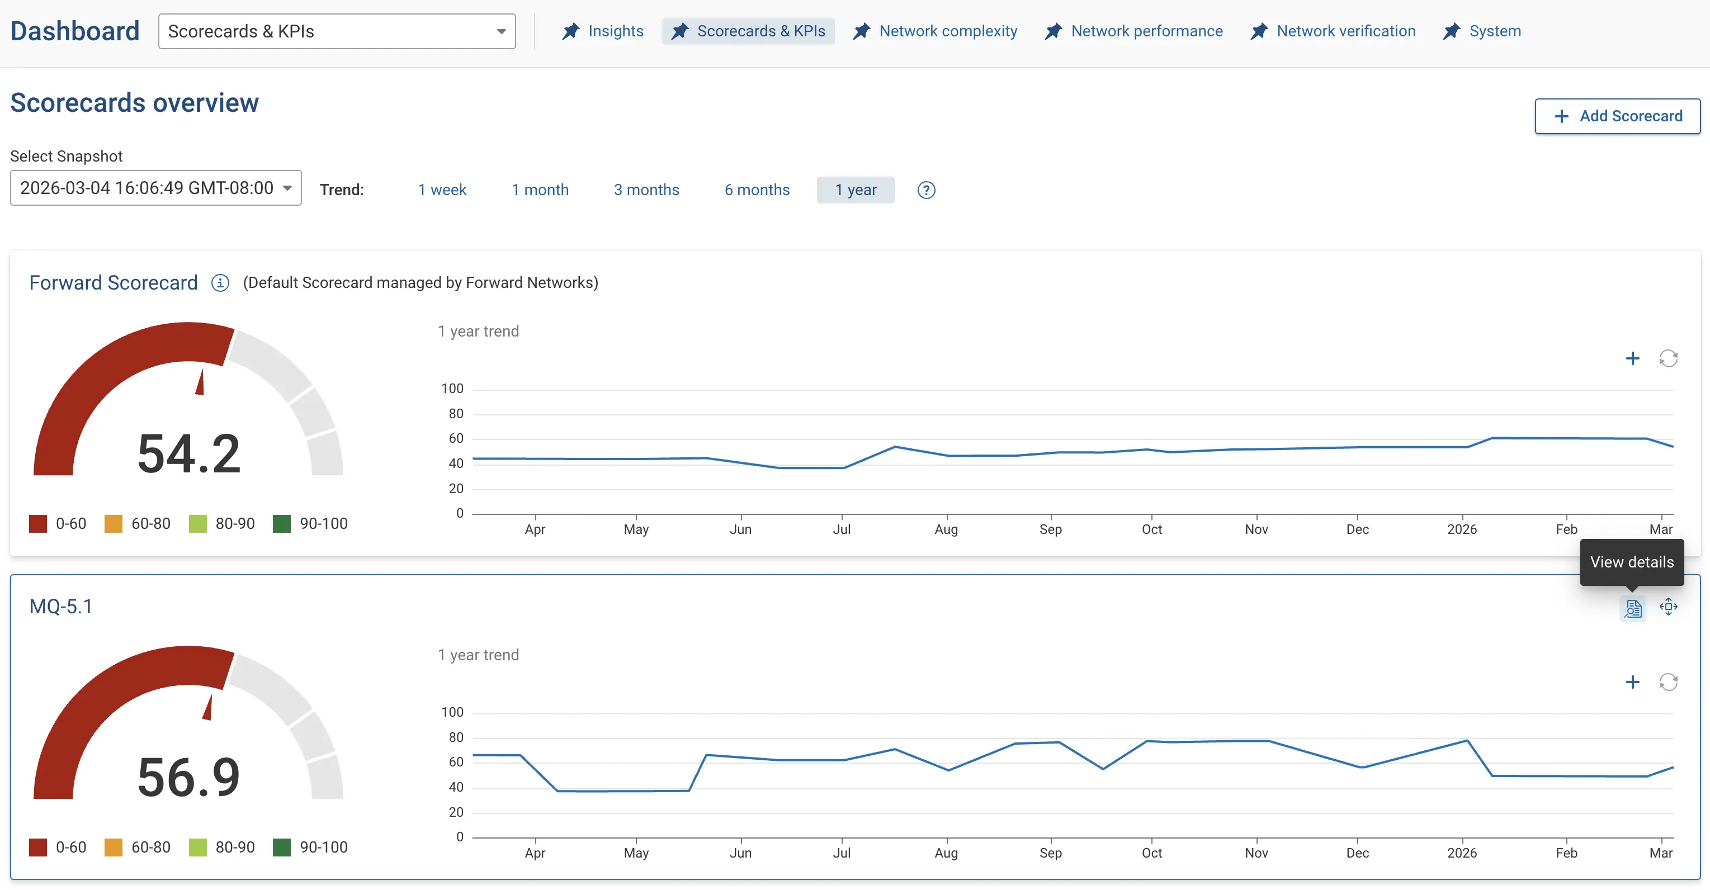1710x890 pixels.
Task: Click the Forward Scorecard 60-80 orange legend swatch
Action: [x=114, y=524]
